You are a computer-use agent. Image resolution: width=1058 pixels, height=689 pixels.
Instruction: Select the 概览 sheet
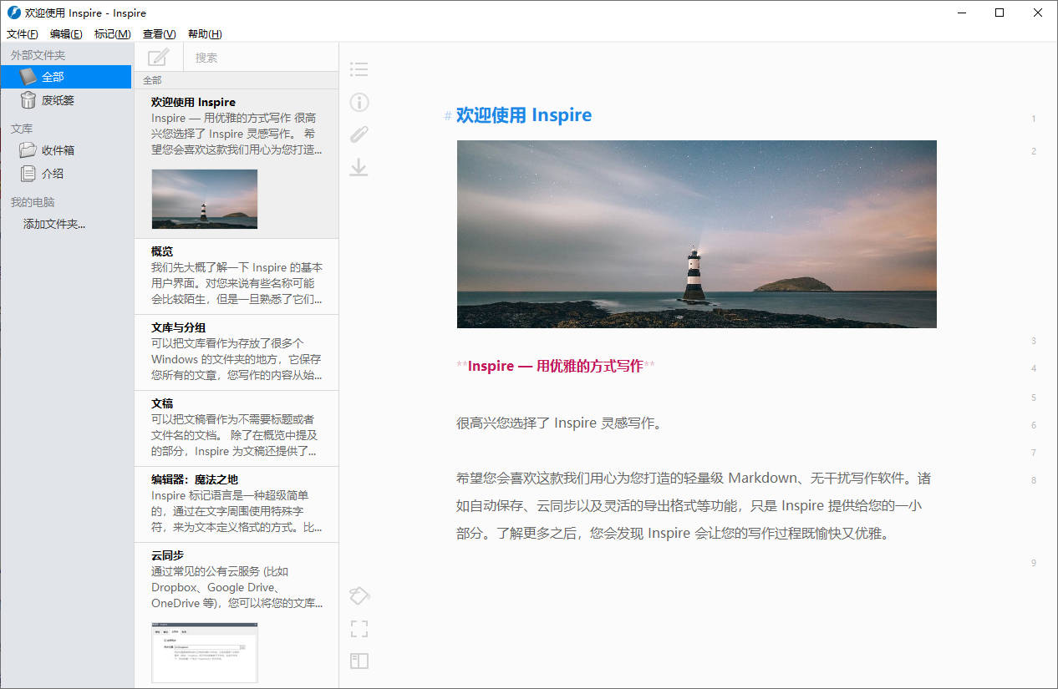click(x=237, y=276)
